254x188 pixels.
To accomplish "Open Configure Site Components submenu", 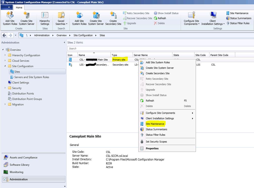I will click(x=167, y=113).
